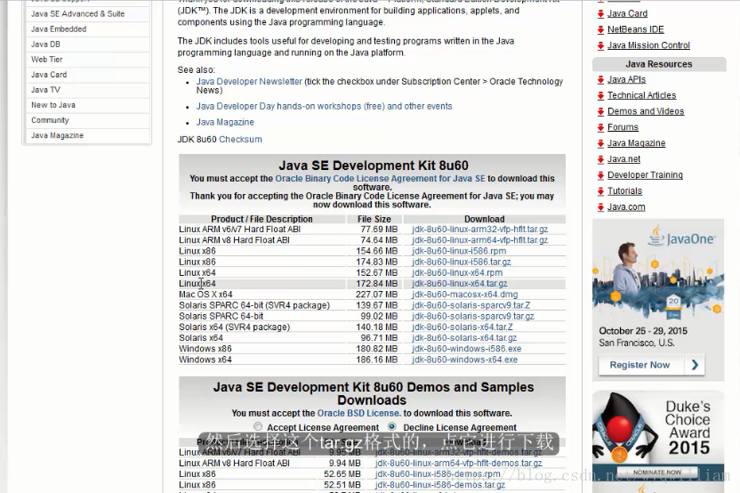Open Java Card sidebar item
The width and height of the screenshot is (740, 493).
88,74
